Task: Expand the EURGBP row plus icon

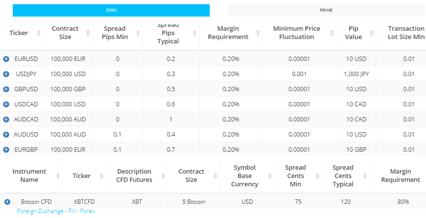Action: click(6, 150)
